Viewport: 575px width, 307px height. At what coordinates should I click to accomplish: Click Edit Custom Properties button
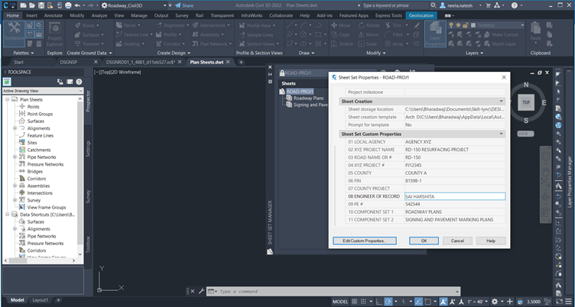[365, 241]
